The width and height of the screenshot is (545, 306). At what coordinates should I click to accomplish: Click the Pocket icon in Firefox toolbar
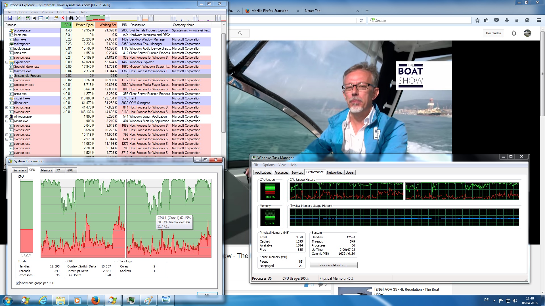pos(496,20)
